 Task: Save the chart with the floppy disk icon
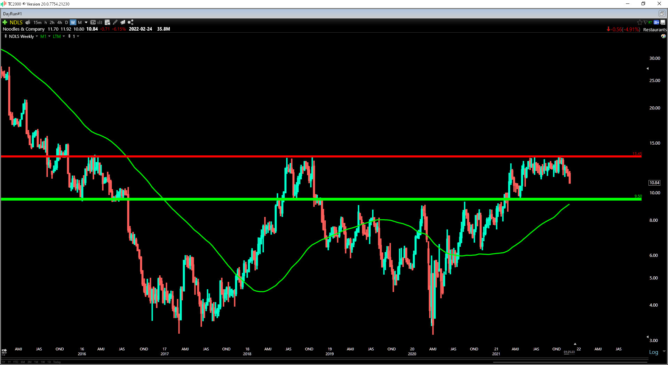[663, 22]
